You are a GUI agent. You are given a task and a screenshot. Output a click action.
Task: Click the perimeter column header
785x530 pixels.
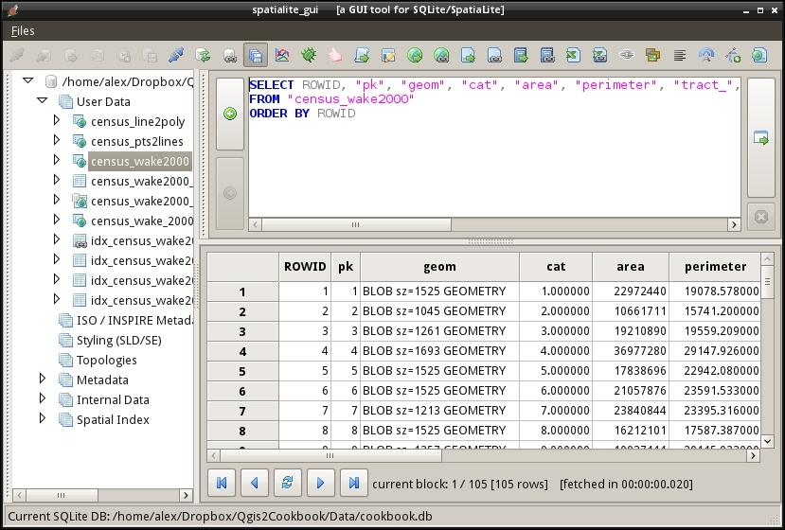click(715, 267)
